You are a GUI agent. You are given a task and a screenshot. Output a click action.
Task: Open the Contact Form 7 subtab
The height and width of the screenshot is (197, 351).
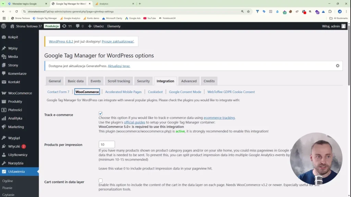[58, 92]
